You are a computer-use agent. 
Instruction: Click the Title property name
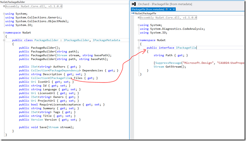(x=47, y=116)
